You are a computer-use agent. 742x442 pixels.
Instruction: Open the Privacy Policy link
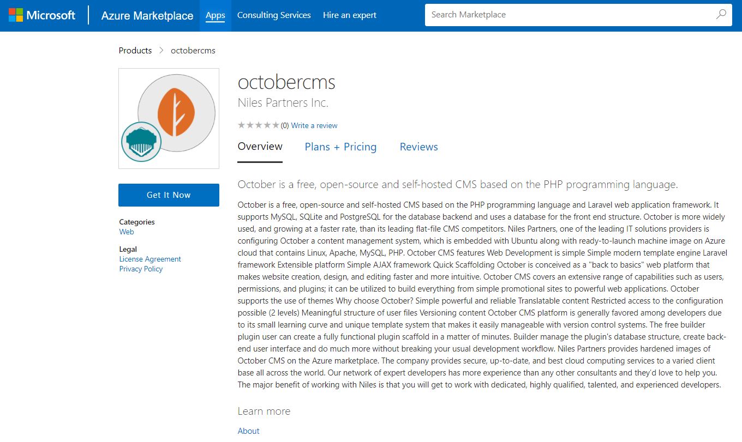[141, 269]
